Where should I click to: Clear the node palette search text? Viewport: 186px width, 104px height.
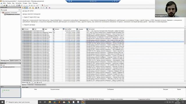pos(19,10)
